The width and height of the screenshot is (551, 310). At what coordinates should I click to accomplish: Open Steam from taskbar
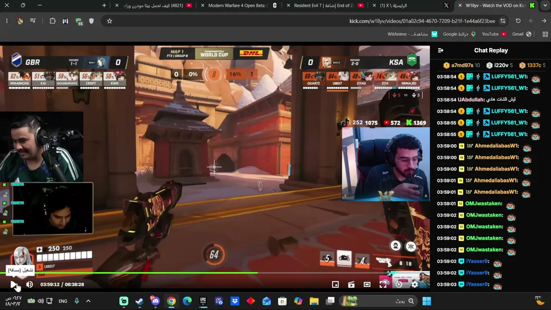coord(139,301)
